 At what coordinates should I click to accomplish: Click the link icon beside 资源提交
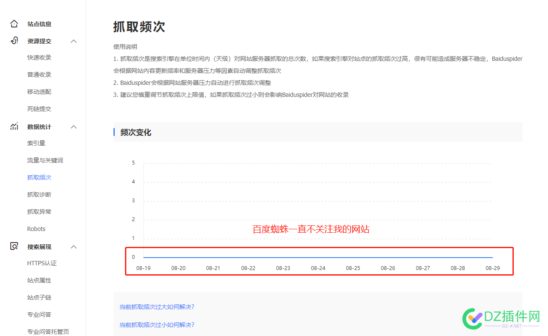[x=14, y=41]
